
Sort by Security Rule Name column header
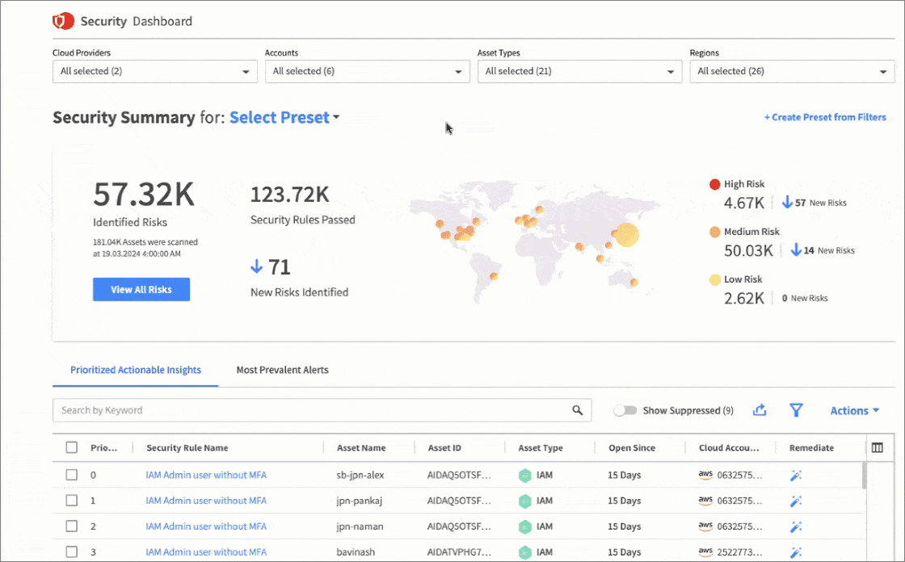(x=187, y=448)
